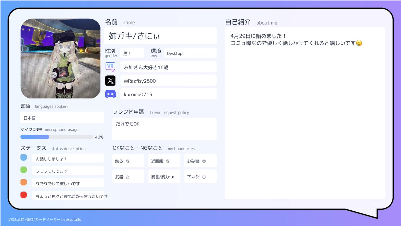Image resolution: width=401 pixels, height=226 pixels.
Task: Click the friend request policy box だれでもOK
Action: [x=164, y=129]
